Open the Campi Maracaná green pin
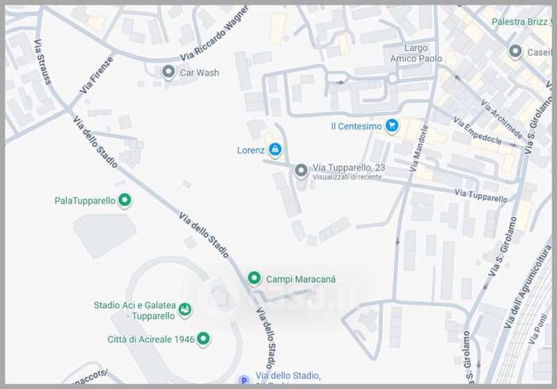The image size is (557, 389). click(x=254, y=278)
